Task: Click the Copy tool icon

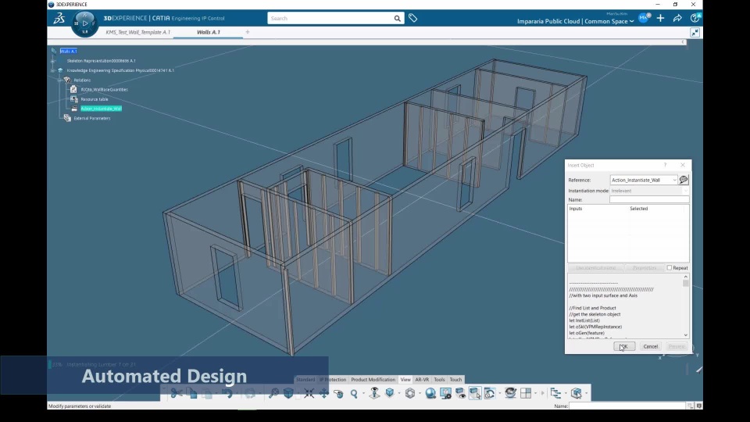Action: [192, 393]
